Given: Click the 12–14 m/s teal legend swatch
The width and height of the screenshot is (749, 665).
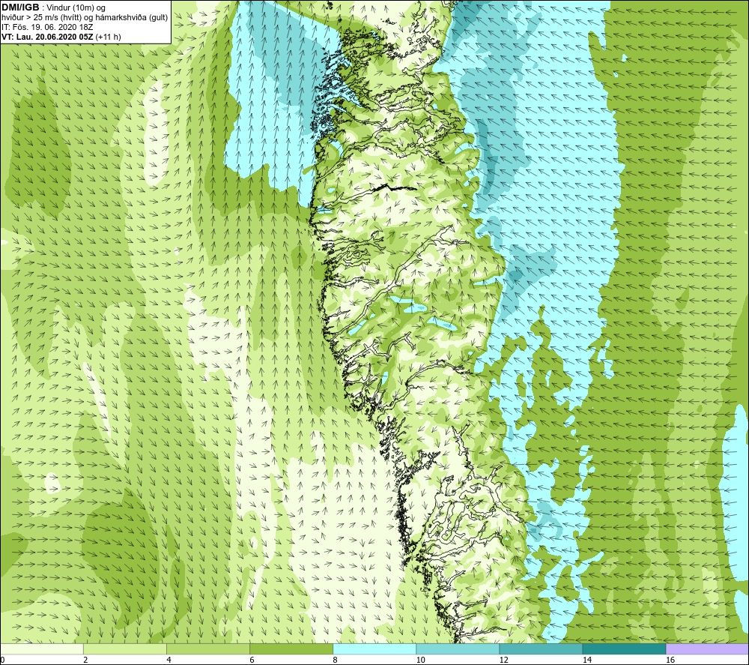Looking at the screenshot, I should 541,649.
